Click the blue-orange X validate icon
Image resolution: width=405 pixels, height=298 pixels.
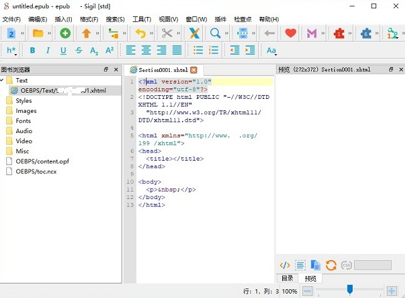point(194,33)
